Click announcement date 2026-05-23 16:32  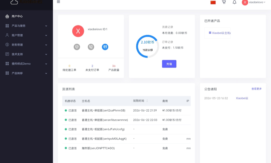coord(216,98)
